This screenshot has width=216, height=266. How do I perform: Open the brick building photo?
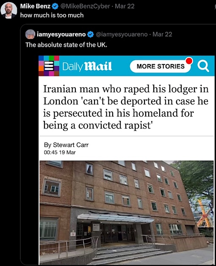(126, 213)
